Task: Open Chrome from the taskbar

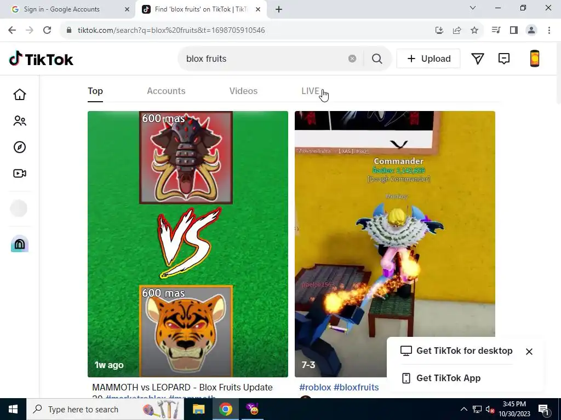Action: coord(226,409)
